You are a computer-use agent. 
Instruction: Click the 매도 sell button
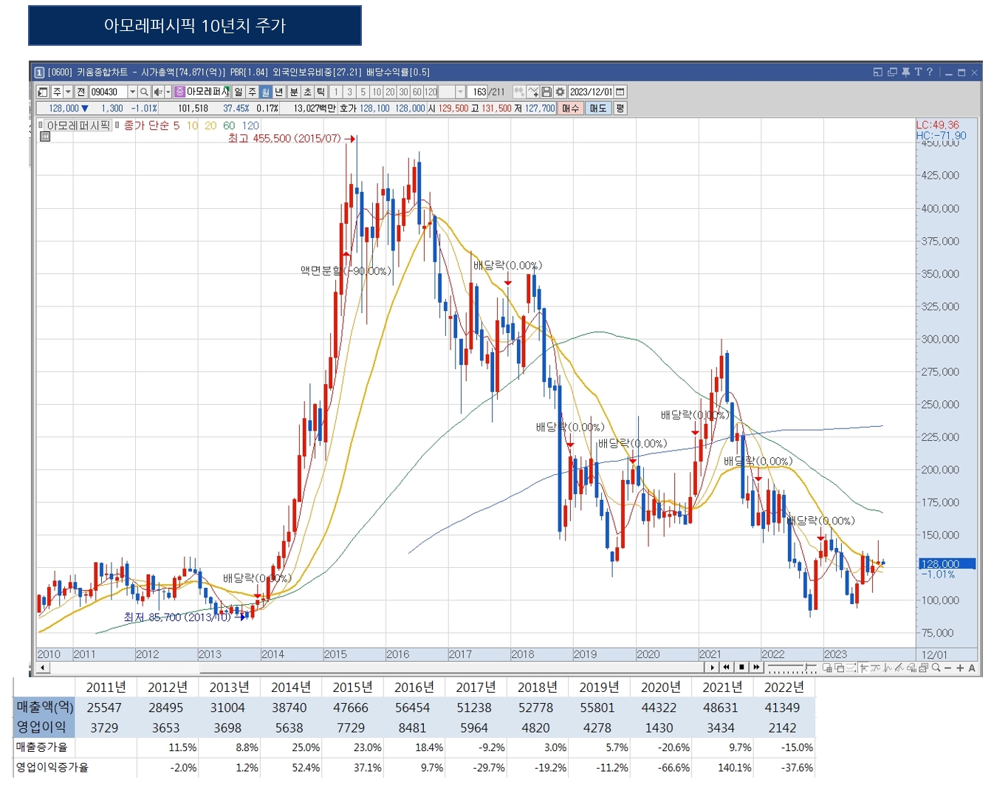[x=597, y=108]
